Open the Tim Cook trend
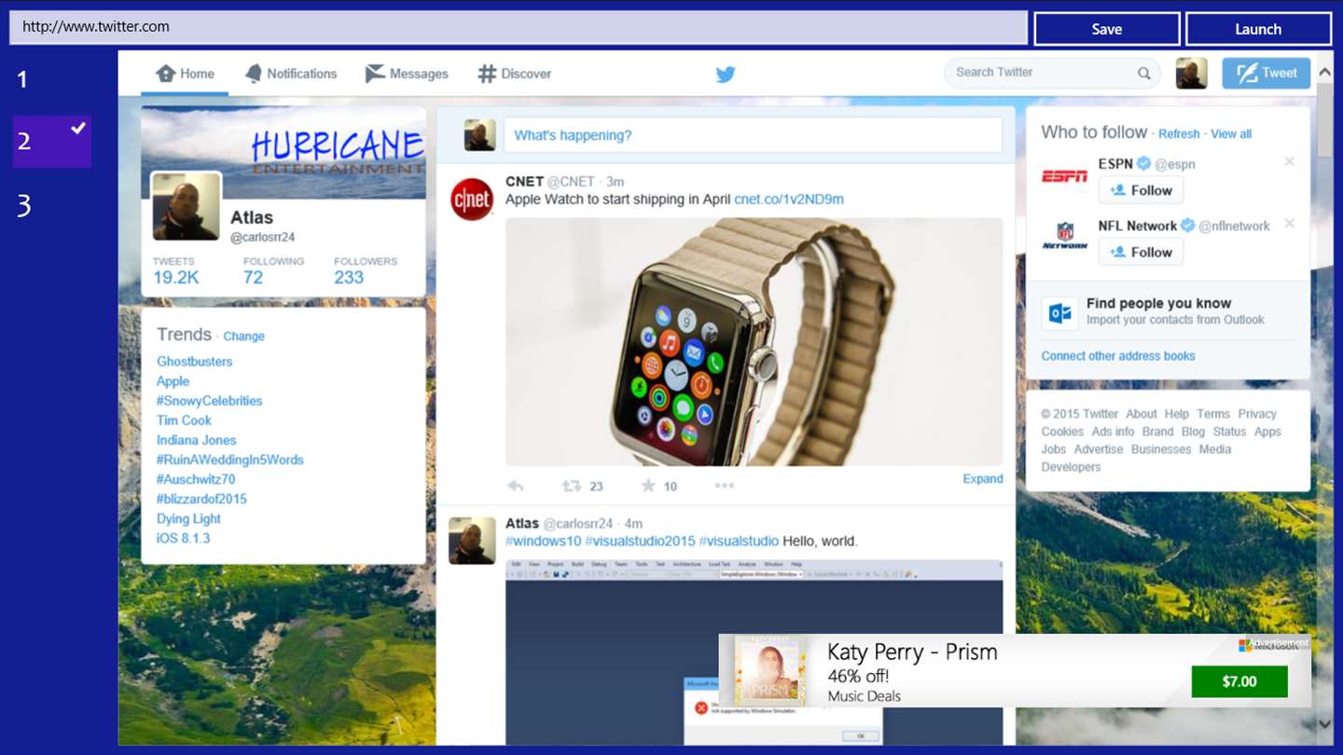Image resolution: width=1343 pixels, height=755 pixels. pos(184,420)
